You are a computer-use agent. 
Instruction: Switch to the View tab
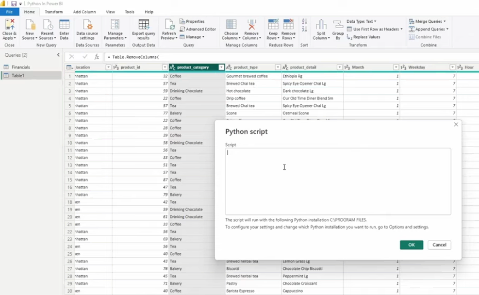click(110, 12)
